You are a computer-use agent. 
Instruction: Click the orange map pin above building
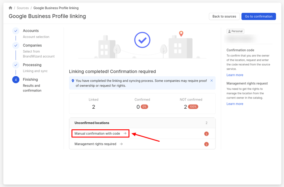point(181,33)
